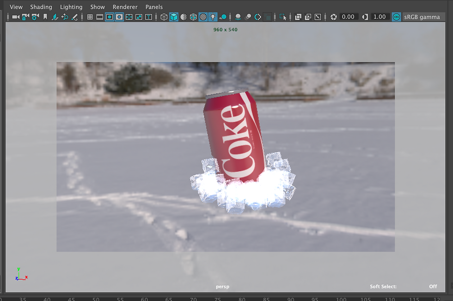The width and height of the screenshot is (453, 301).
Task: Select the Coke can model in viewport
Action: pos(233,136)
